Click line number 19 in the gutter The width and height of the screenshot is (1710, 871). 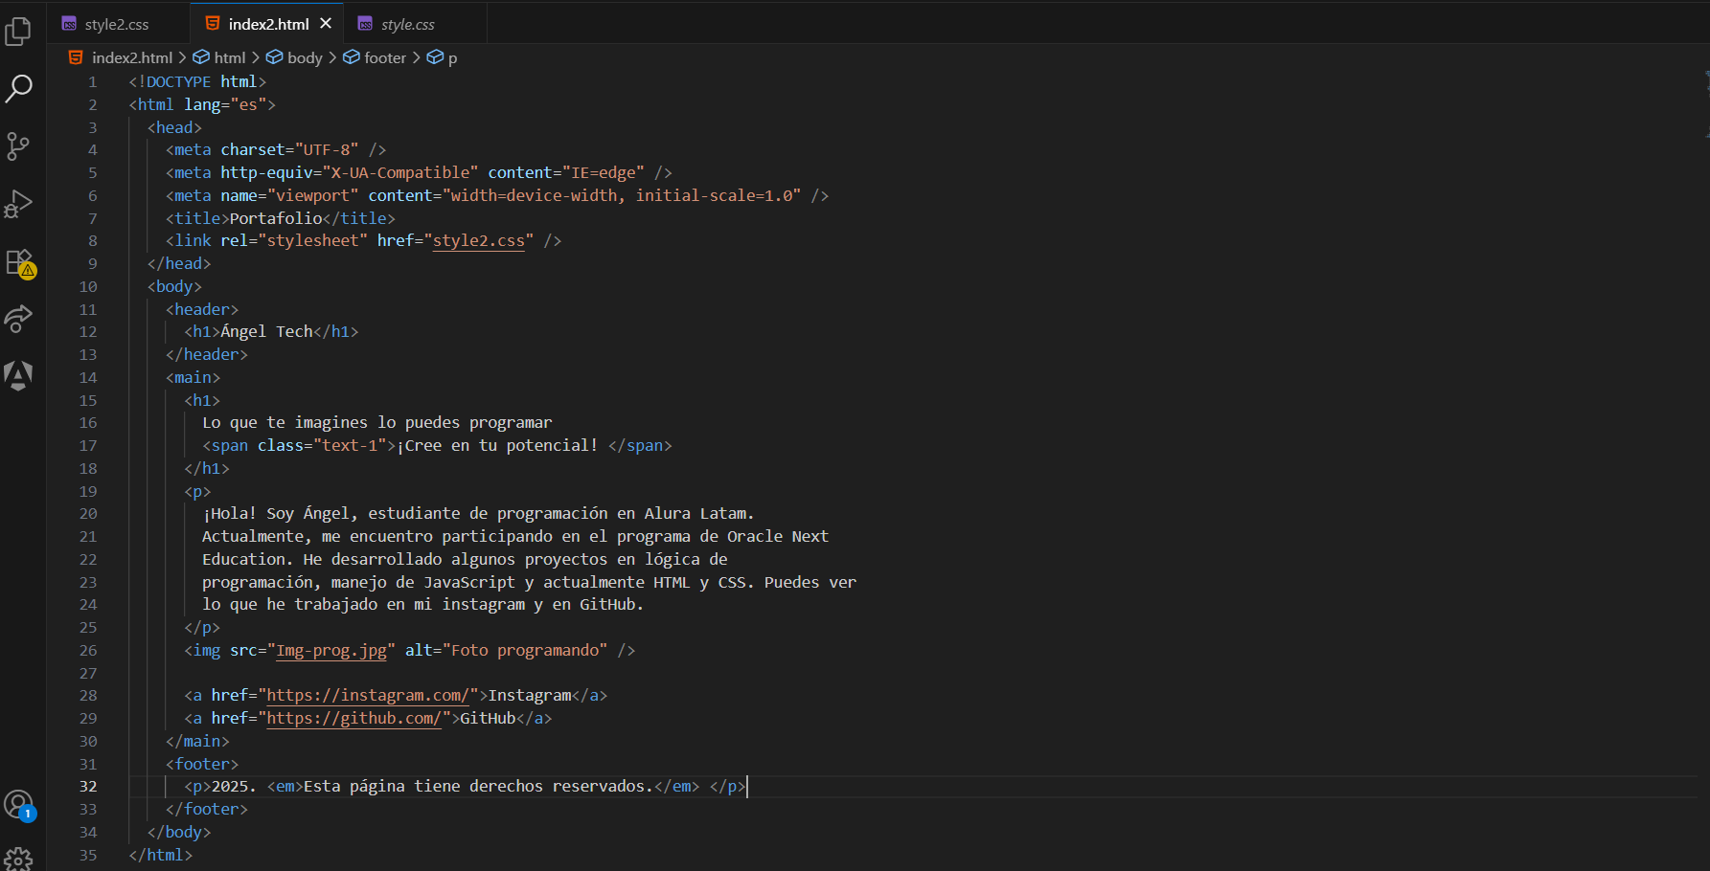click(x=88, y=491)
